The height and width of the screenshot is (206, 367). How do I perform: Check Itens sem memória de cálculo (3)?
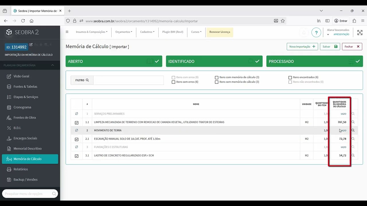[x=217, y=82]
